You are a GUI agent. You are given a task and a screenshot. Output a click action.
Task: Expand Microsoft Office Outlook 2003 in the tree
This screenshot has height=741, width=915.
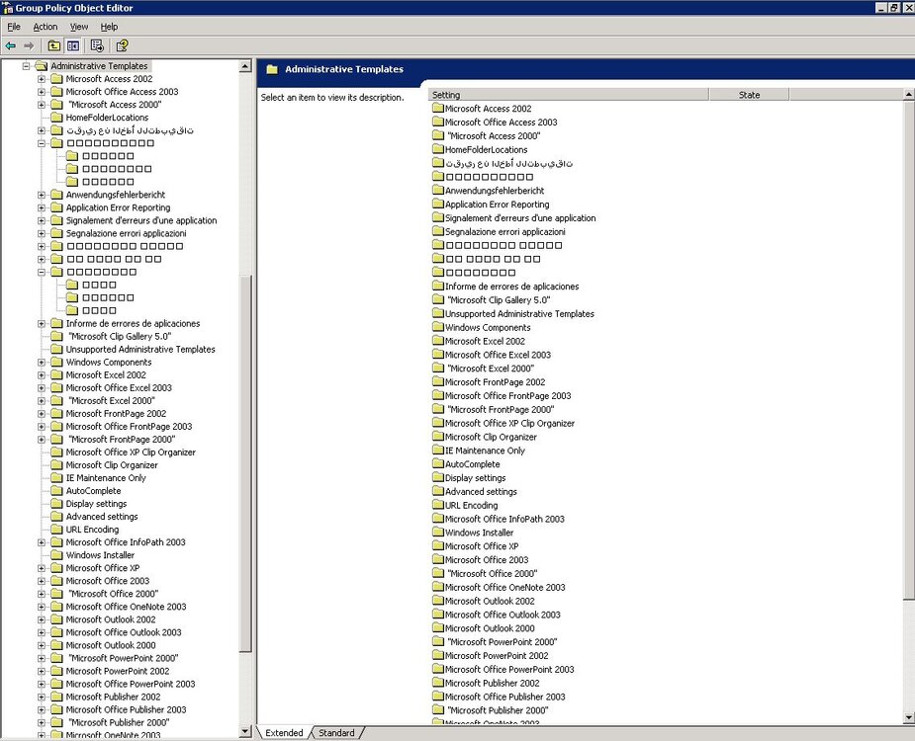(x=42, y=632)
